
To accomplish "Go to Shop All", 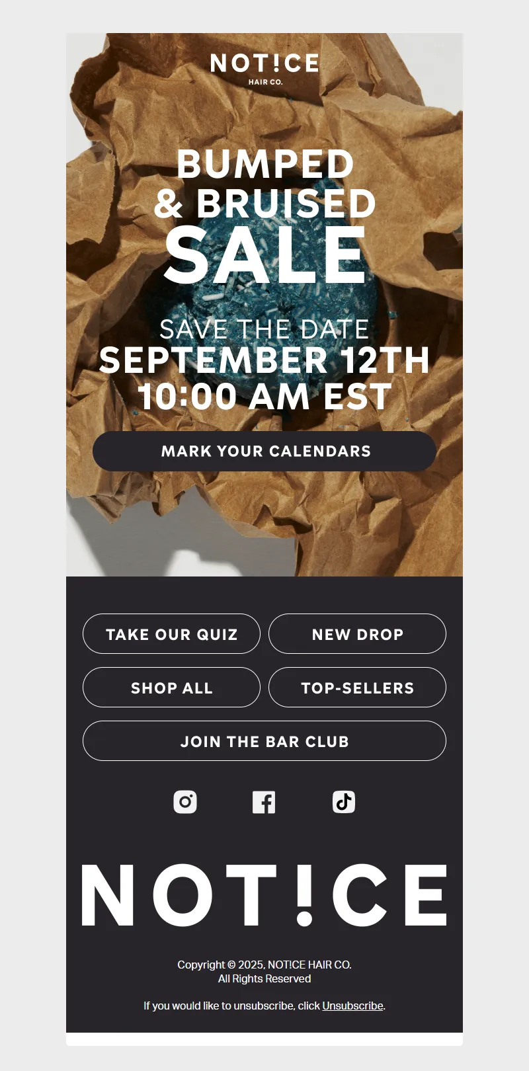I will coord(171,688).
